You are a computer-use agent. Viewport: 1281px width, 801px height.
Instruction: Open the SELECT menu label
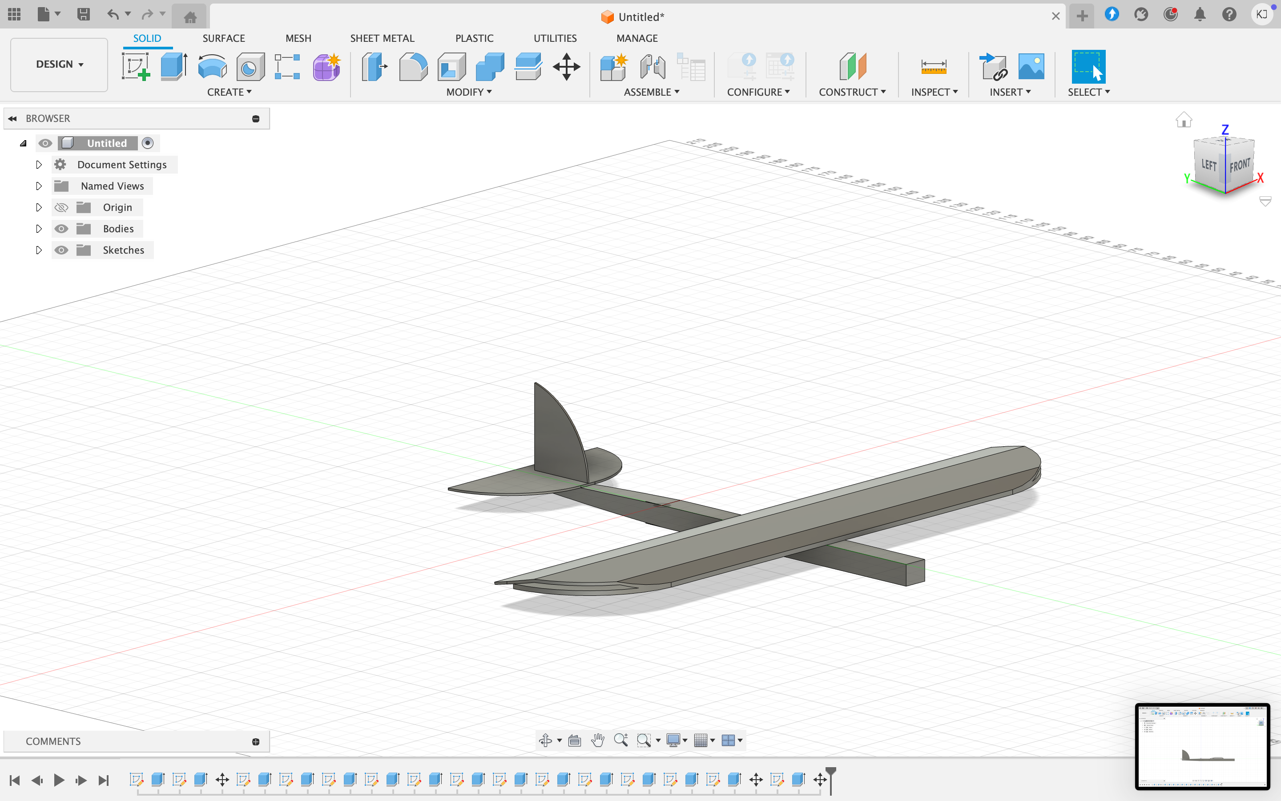tap(1088, 92)
